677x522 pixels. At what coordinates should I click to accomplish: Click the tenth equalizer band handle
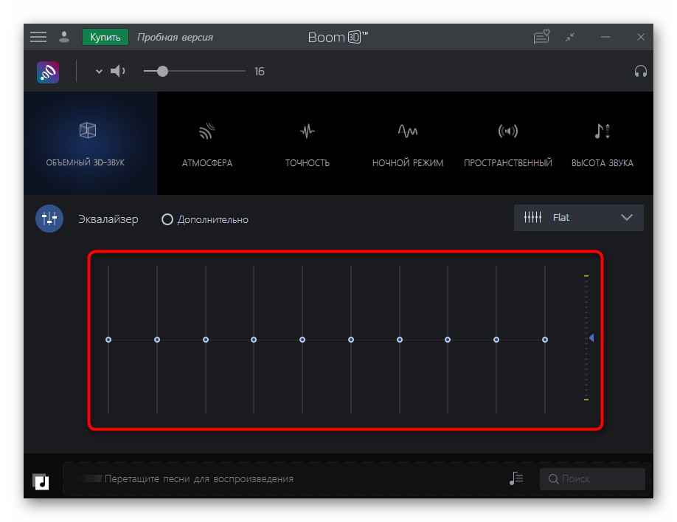pos(545,340)
